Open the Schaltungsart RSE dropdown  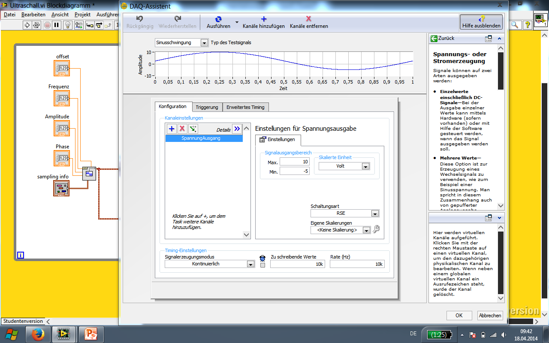tap(345, 213)
